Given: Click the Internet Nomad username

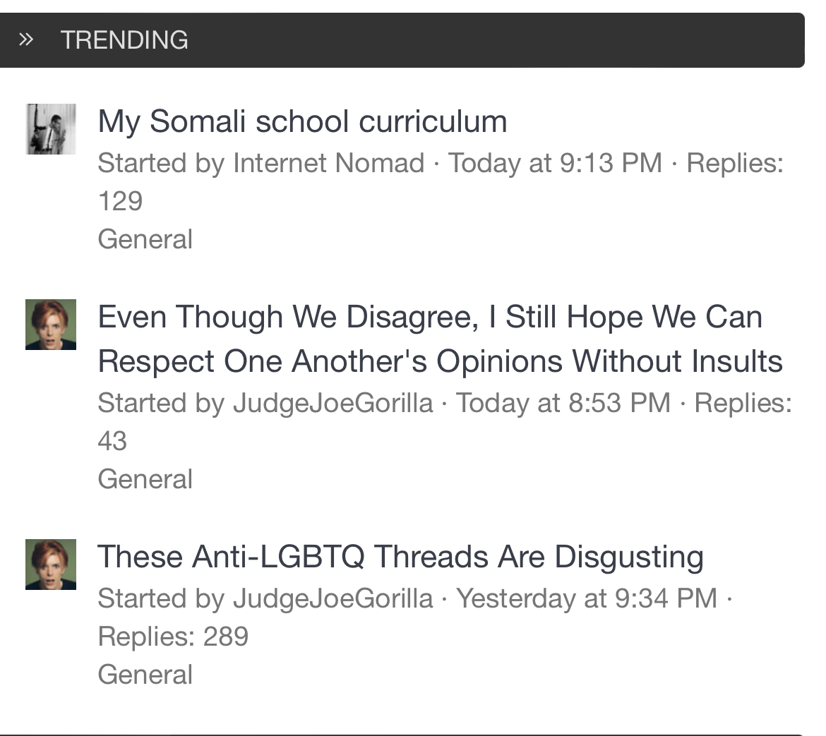Looking at the screenshot, I should click(x=329, y=163).
